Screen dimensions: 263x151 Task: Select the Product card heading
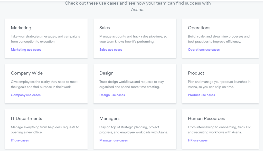click(196, 73)
